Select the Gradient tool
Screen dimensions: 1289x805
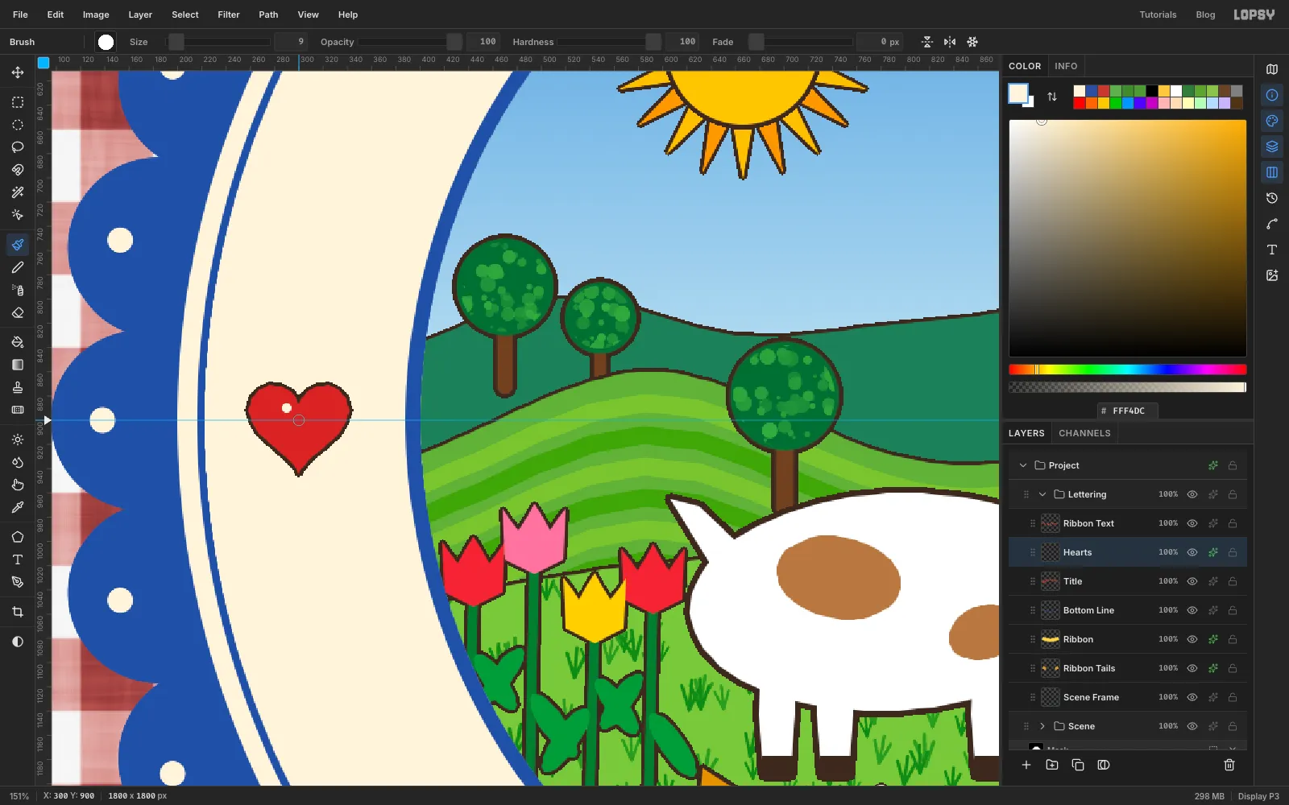pos(18,365)
